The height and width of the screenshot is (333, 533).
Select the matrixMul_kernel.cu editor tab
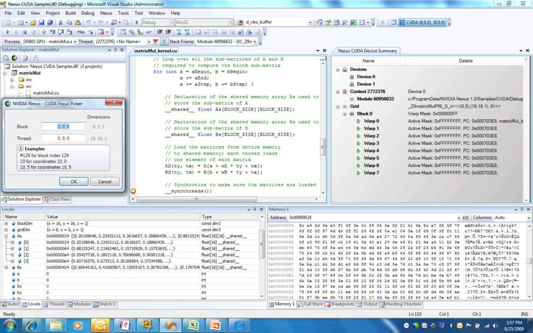pos(155,51)
